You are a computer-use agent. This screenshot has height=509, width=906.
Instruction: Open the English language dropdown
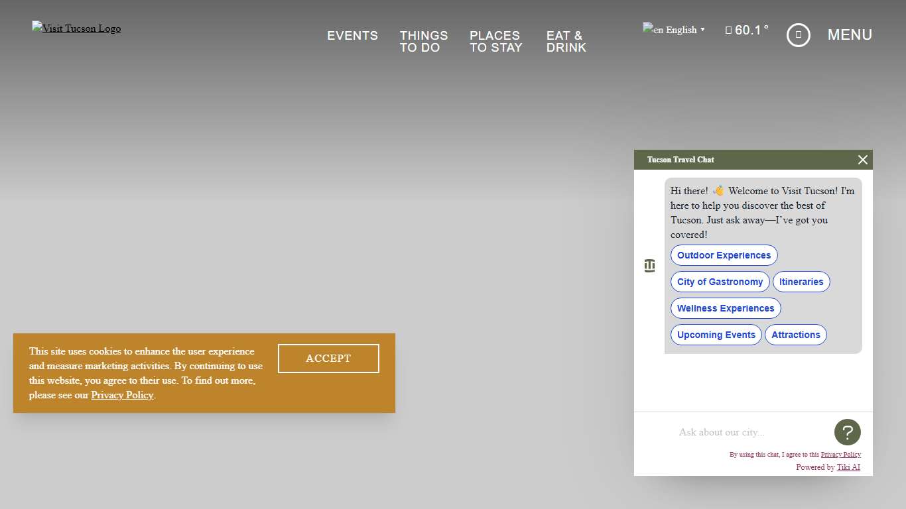click(x=674, y=30)
